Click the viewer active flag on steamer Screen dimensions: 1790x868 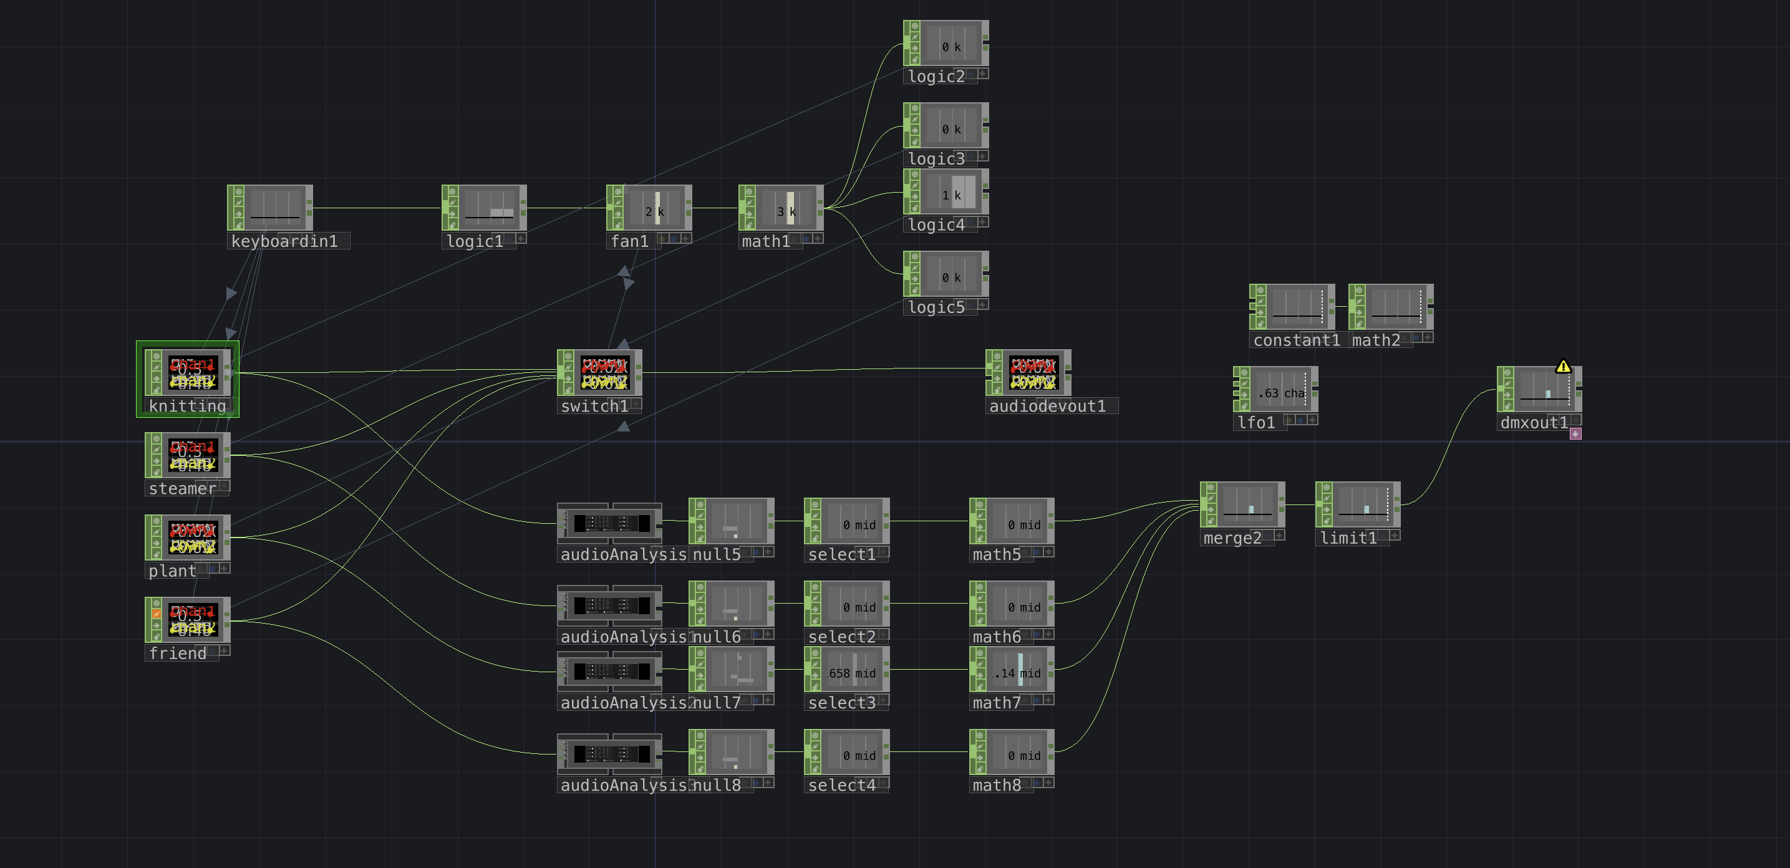click(x=156, y=438)
